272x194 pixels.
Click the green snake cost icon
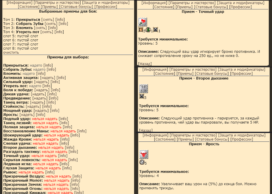pyautogui.click(x=148, y=30)
